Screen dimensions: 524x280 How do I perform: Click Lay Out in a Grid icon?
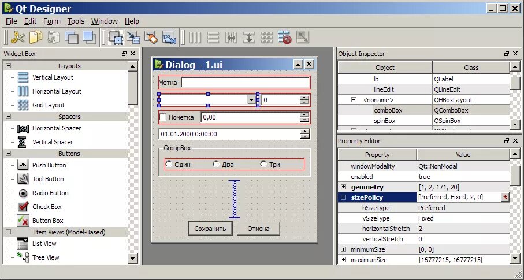(x=267, y=37)
